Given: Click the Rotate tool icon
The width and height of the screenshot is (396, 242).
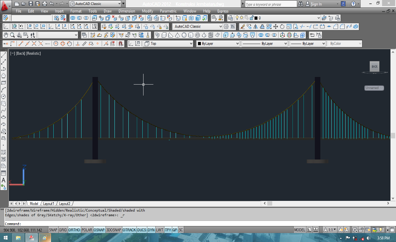Looking at the screenshot, I should tap(282, 26).
